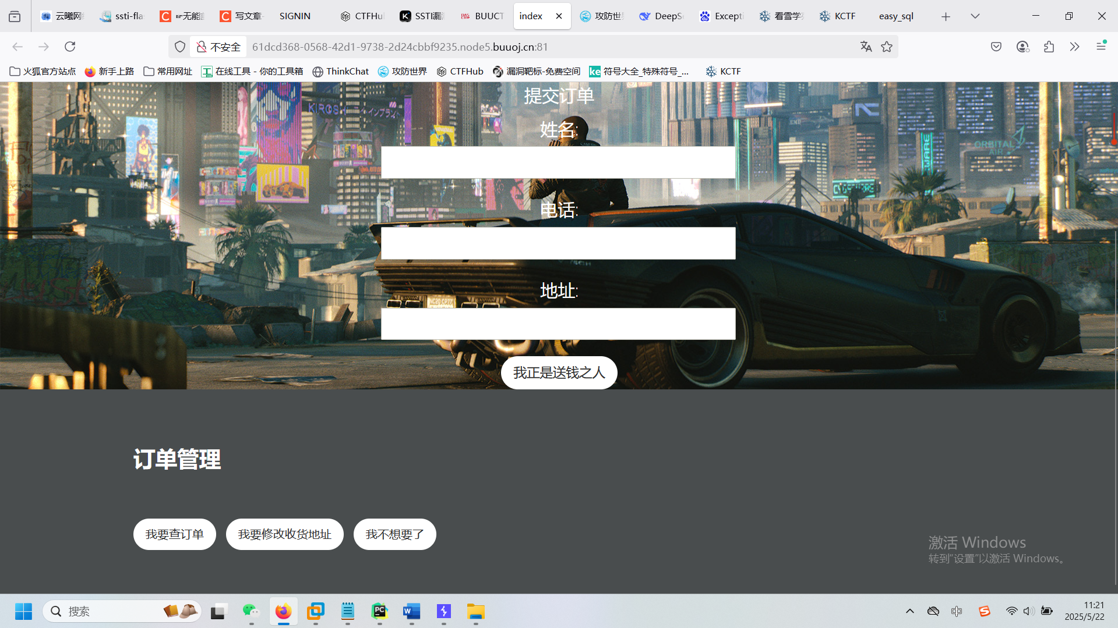Image resolution: width=1118 pixels, height=628 pixels.
Task: Open 新手上路 bookmark
Action: coord(110,72)
